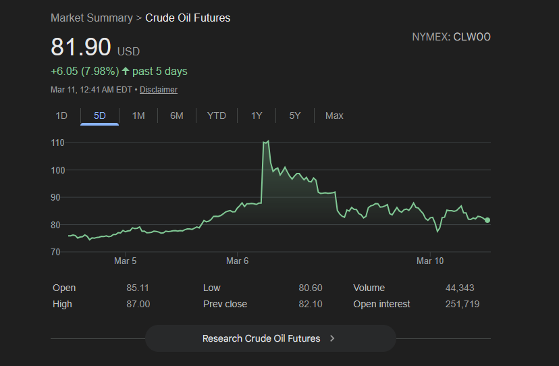Click the green up arrow trend icon
The width and height of the screenshot is (559, 366).
tap(126, 71)
